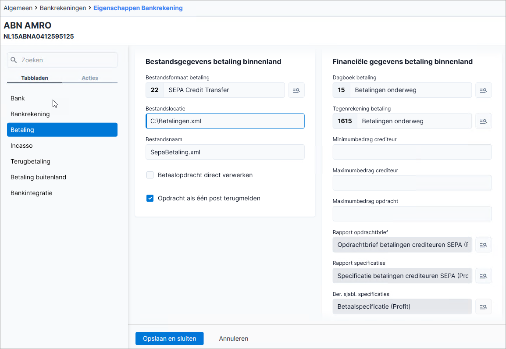Open lookup for Dagboek betaling
Viewport: 506px width, 349px height.
click(483, 90)
